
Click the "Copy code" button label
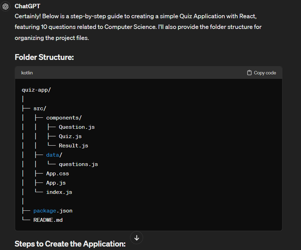tap(265, 73)
